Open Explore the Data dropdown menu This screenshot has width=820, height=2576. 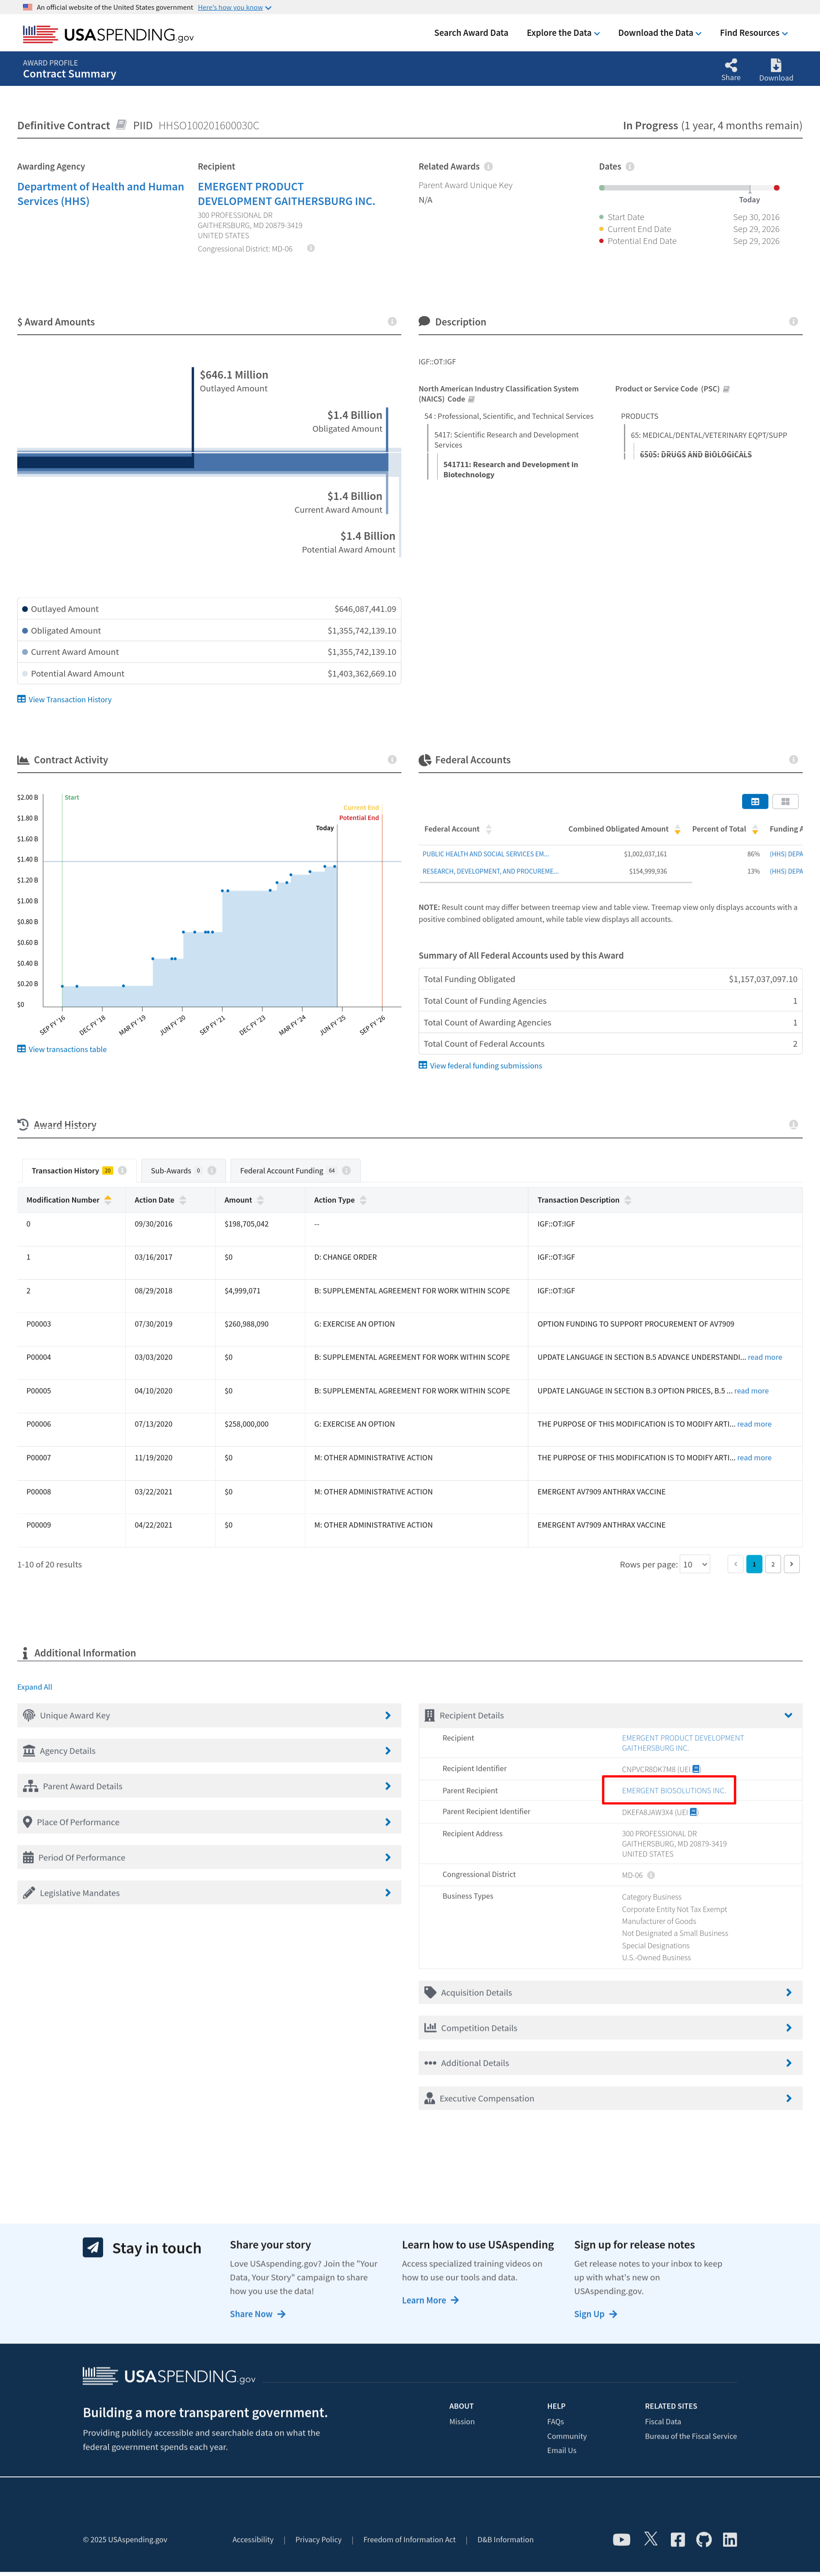563,33
